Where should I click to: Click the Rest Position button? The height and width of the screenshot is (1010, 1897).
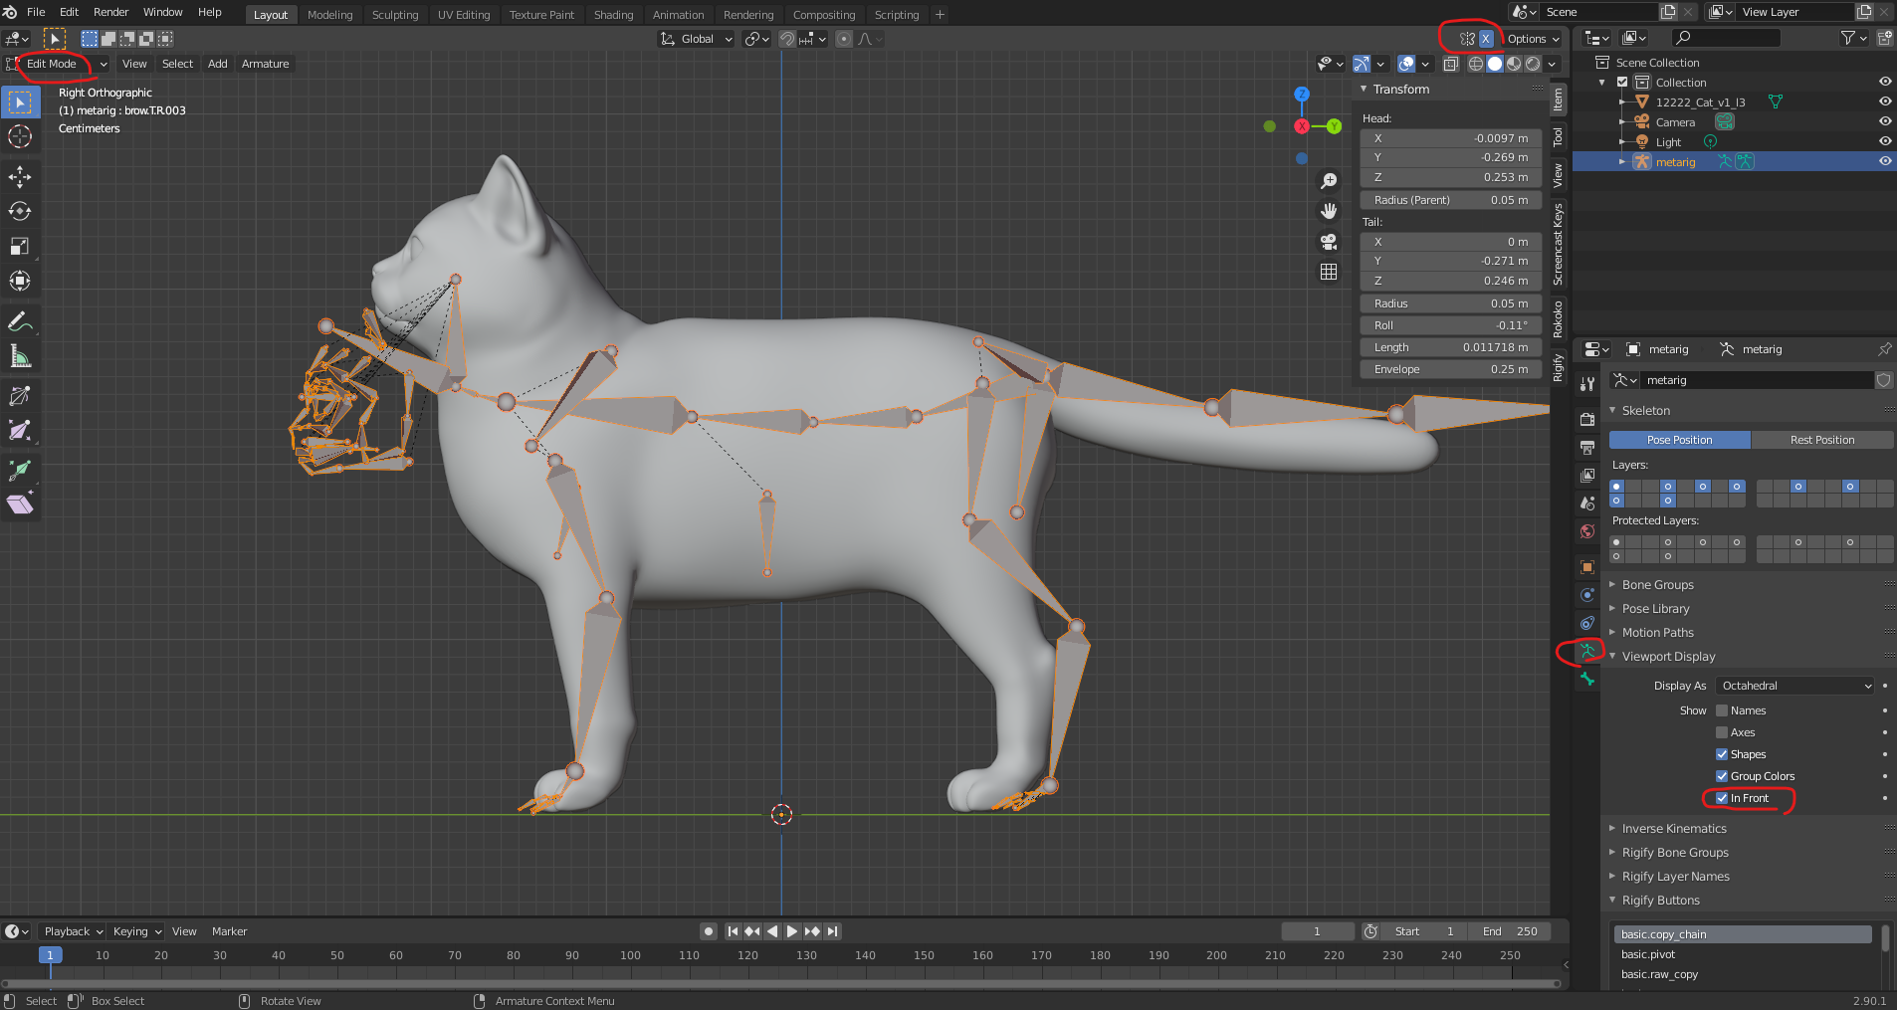(x=1821, y=440)
